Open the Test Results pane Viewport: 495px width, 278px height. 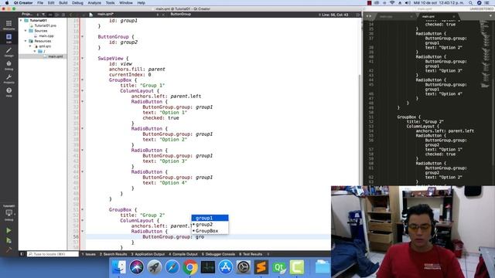point(251,254)
